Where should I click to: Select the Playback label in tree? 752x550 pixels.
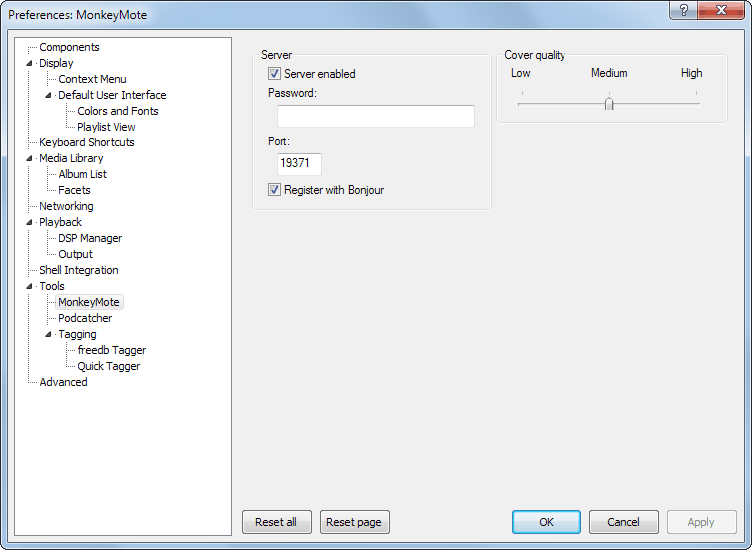coord(60,222)
